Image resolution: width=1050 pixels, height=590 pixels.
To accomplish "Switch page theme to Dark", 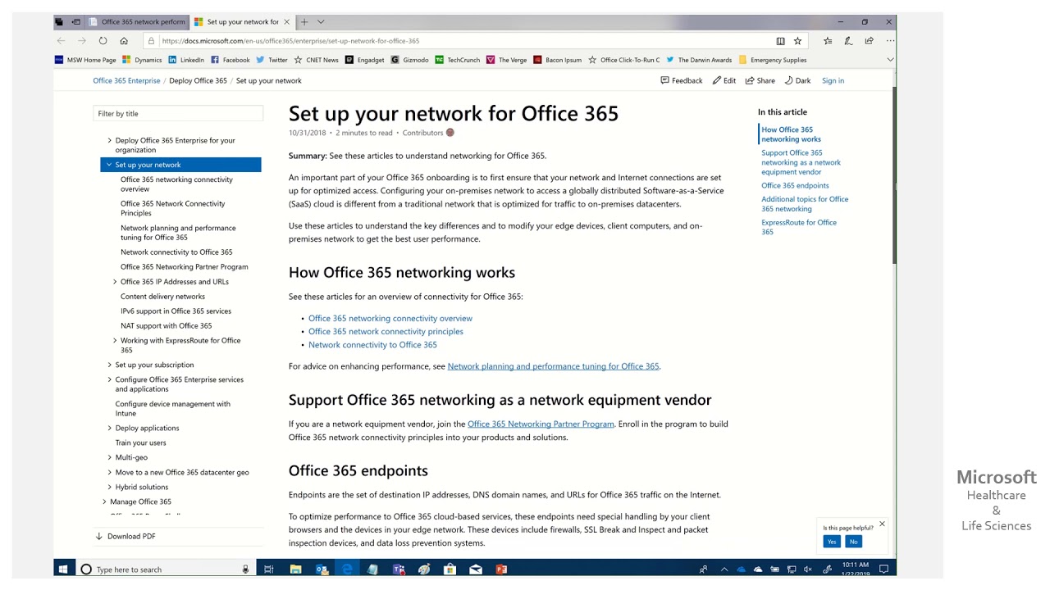I will [797, 80].
